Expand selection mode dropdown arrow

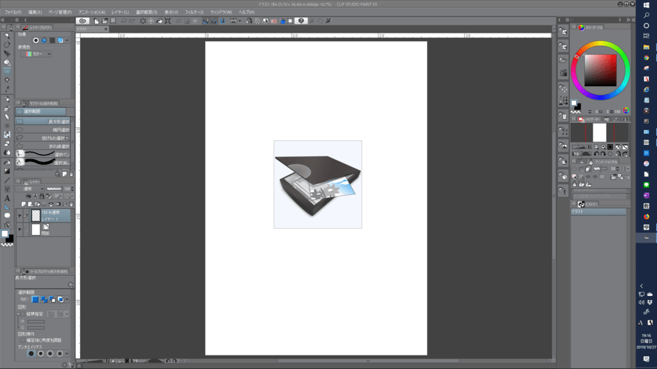(67, 299)
